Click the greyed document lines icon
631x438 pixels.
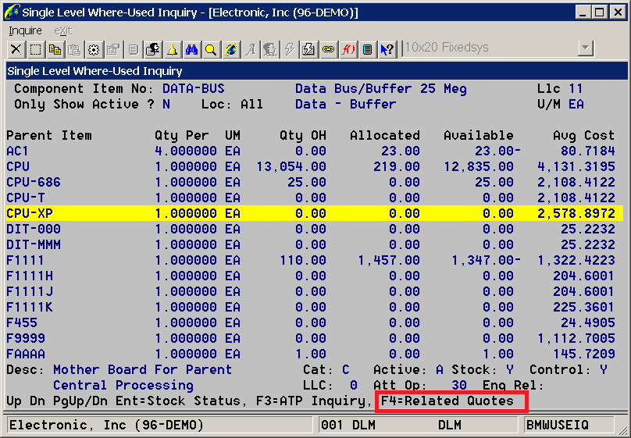tap(134, 49)
